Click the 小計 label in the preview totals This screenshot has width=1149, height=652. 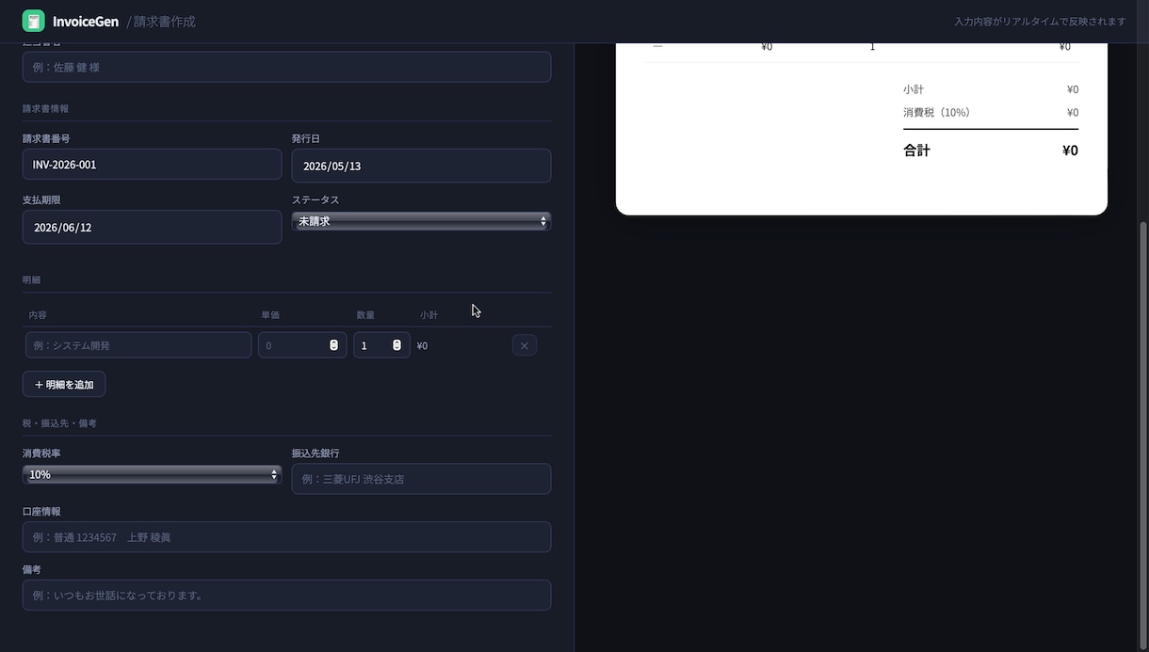[x=914, y=89]
